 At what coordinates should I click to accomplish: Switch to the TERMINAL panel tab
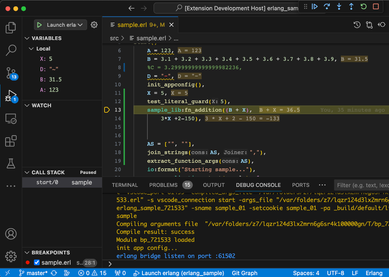(x=125, y=185)
